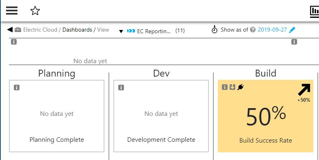319x160 pixels.
Task: Open the Electric Cloud breadcrumb link
Action: pyautogui.click(x=40, y=30)
